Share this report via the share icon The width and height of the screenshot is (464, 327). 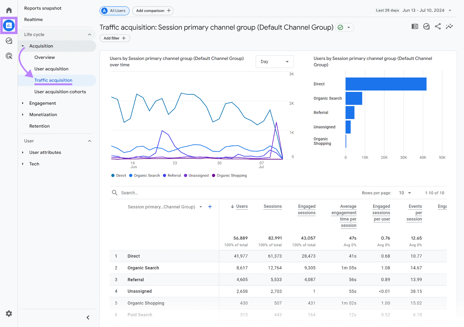coord(438,26)
